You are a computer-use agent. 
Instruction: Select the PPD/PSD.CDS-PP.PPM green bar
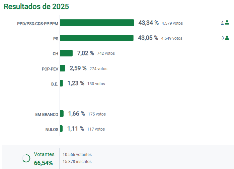point(97,23)
